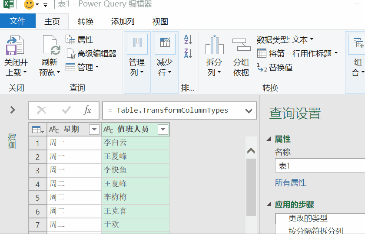
Task: Click the ABC type icon of 星期 column
Action: (54, 130)
